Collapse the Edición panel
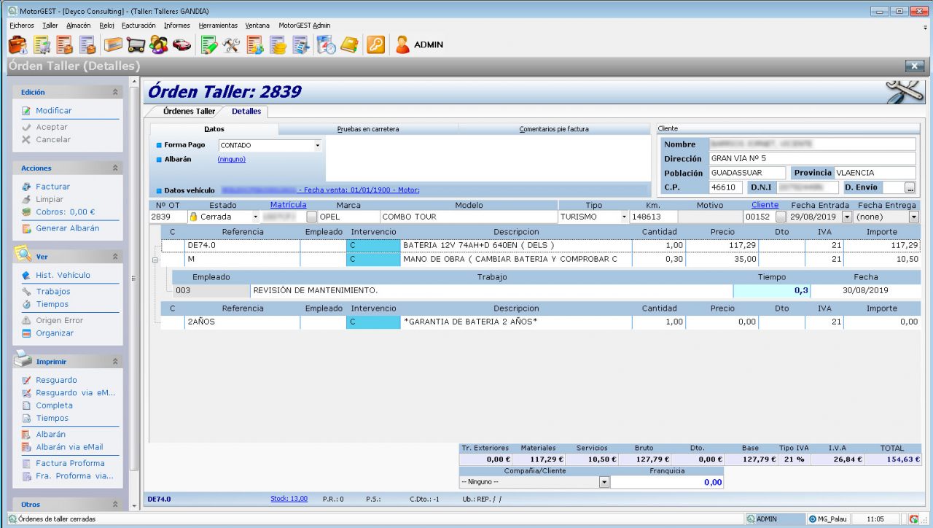Image resolution: width=933 pixels, height=528 pixels. pyautogui.click(x=115, y=93)
